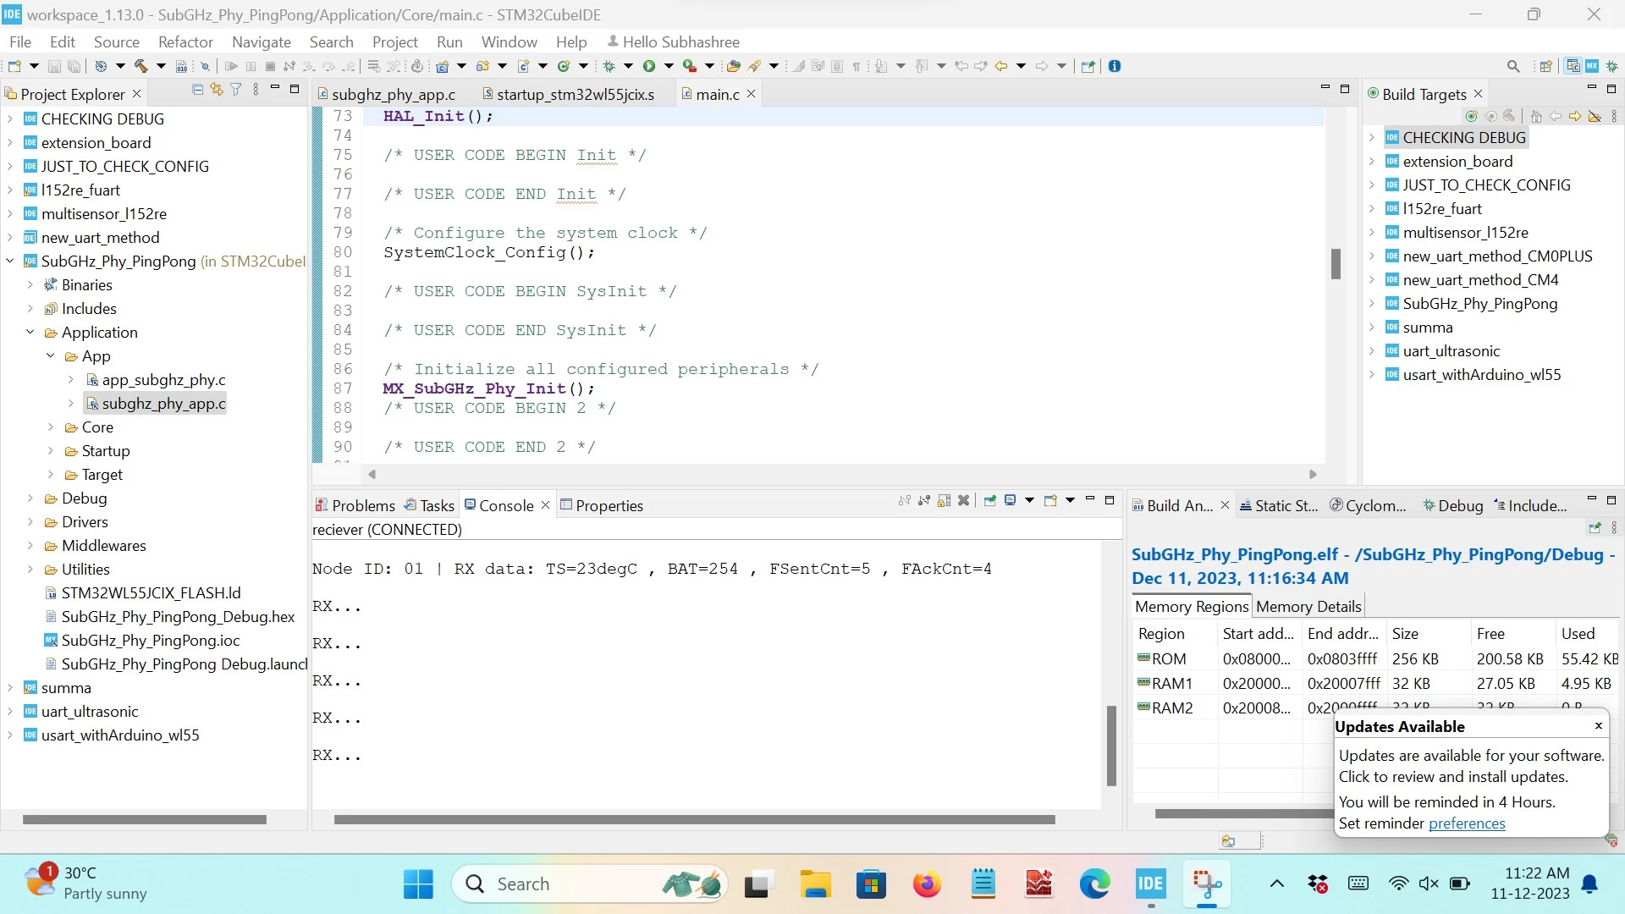Click the Build Analyzer export icon
This screenshot has height=914, width=1625.
[x=1595, y=528]
